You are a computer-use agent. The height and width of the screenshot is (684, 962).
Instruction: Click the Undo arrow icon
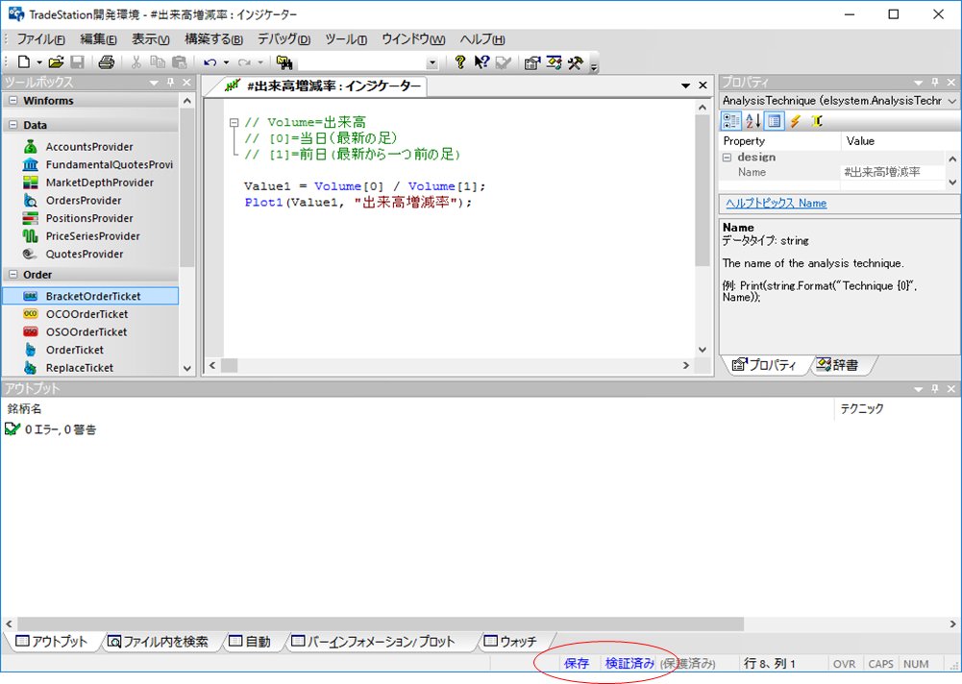point(210,62)
